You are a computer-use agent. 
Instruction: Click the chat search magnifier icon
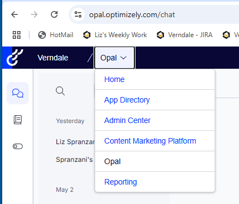[60, 91]
